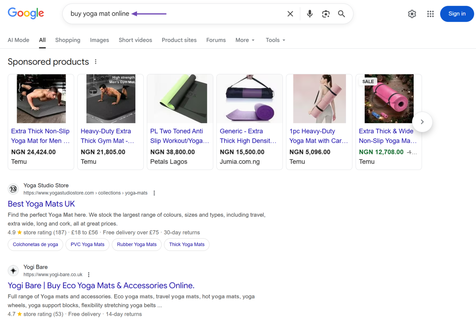The height and width of the screenshot is (319, 476).
Task: Open the Sponsored products three-dot menu
Action: (96, 61)
